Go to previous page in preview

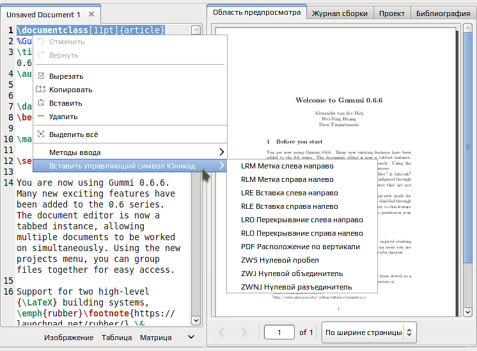[221, 332]
